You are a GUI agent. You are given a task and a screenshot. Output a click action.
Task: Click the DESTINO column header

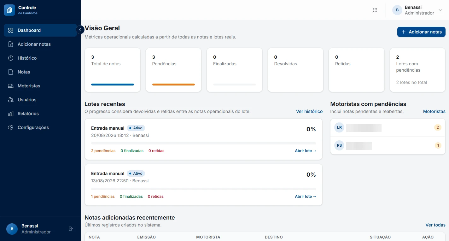[x=274, y=237]
